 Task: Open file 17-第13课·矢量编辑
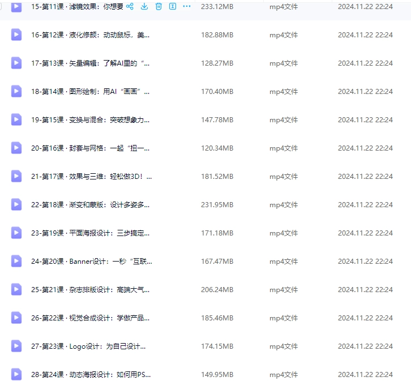click(90, 63)
